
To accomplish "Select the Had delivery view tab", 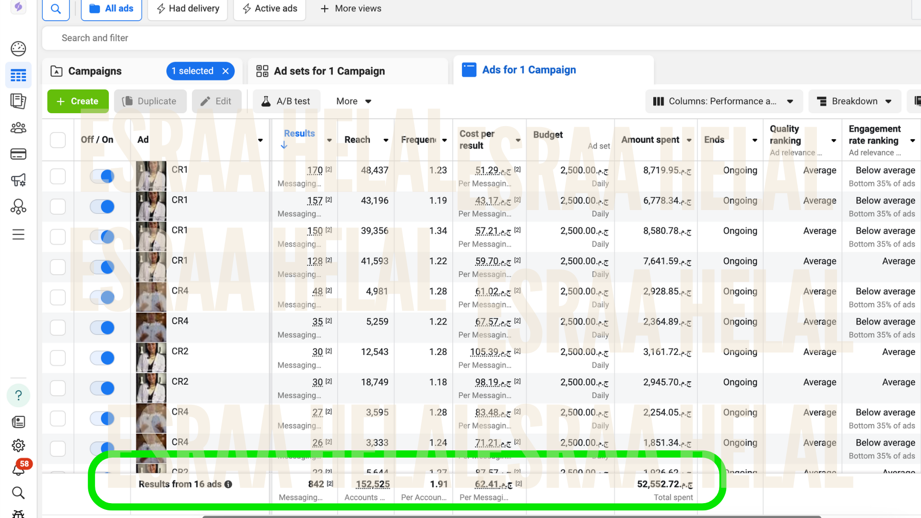I will click(188, 9).
